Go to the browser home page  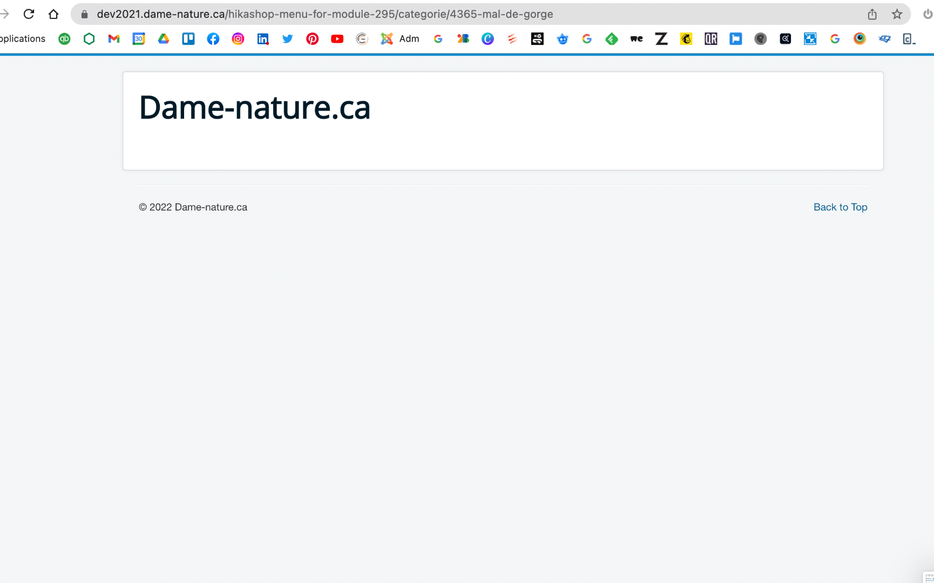[53, 14]
